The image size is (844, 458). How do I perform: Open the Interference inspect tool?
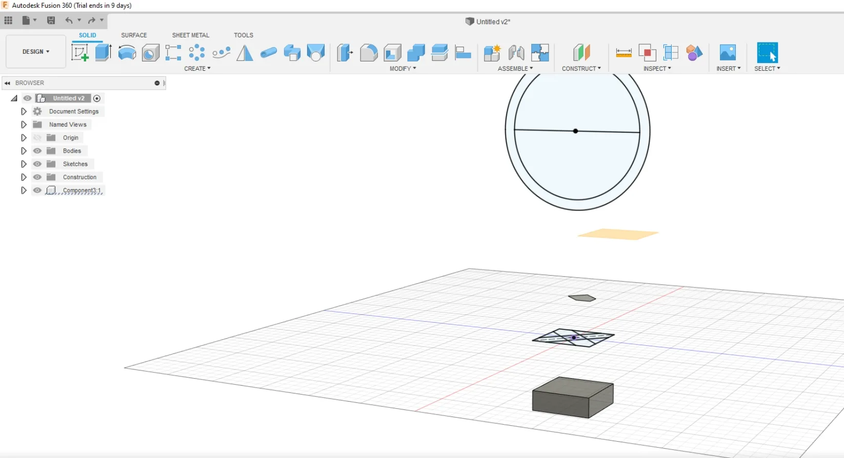click(647, 52)
